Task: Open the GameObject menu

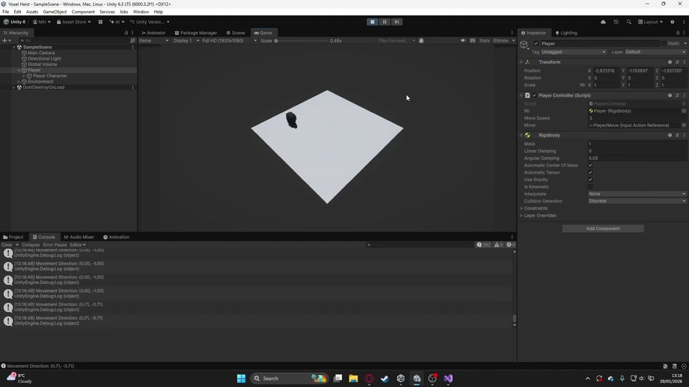Action: pos(54,12)
